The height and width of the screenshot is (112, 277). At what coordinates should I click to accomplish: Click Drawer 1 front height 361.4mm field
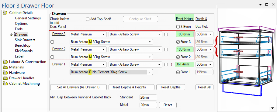(x=184, y=64)
